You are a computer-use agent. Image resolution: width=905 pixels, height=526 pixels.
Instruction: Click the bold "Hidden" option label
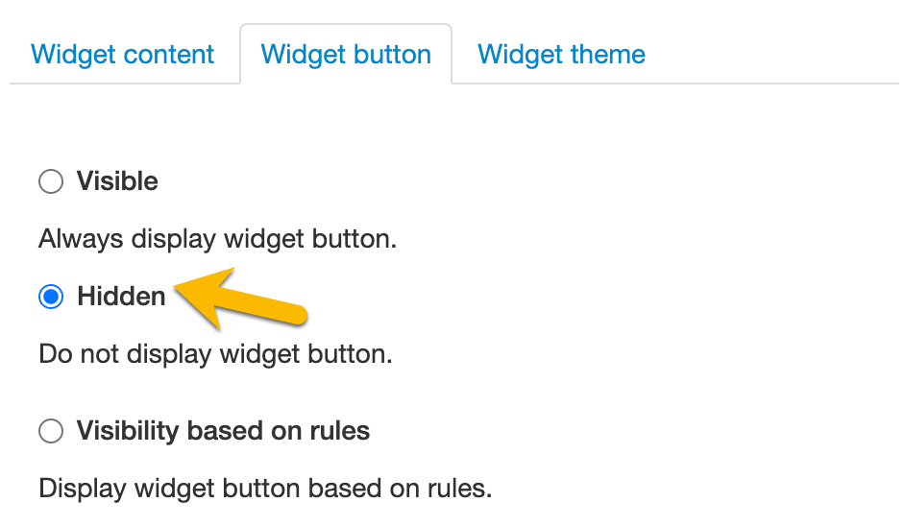[121, 297]
